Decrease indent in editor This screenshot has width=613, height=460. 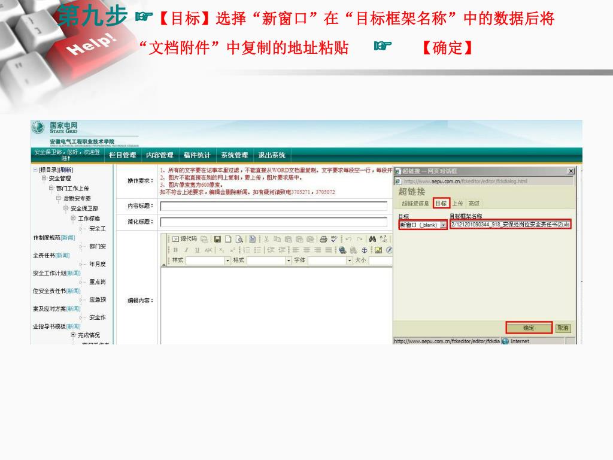271,250
